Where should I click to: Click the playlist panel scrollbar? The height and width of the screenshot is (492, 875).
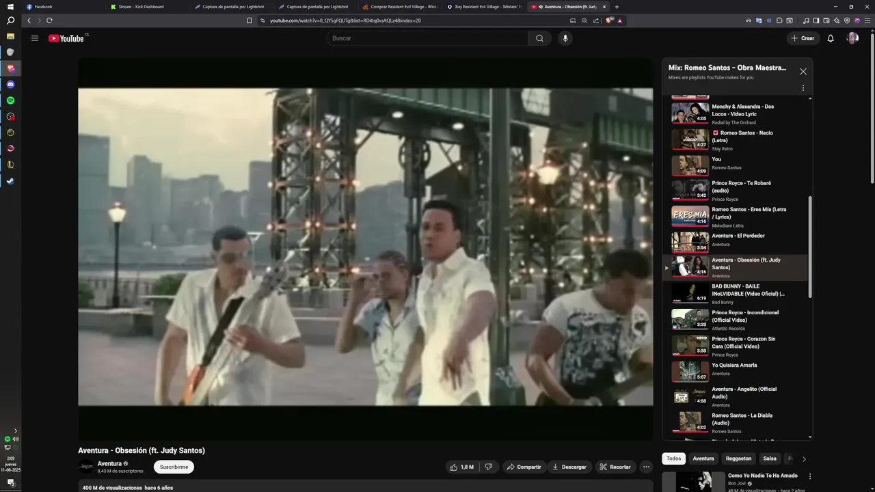point(811,246)
